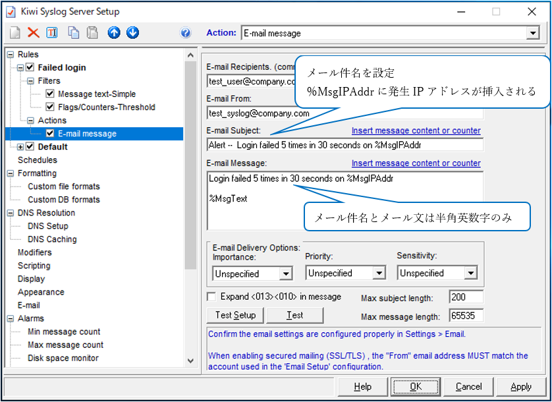Click the Cancel button
The height and width of the screenshot is (402, 552).
pos(468,387)
